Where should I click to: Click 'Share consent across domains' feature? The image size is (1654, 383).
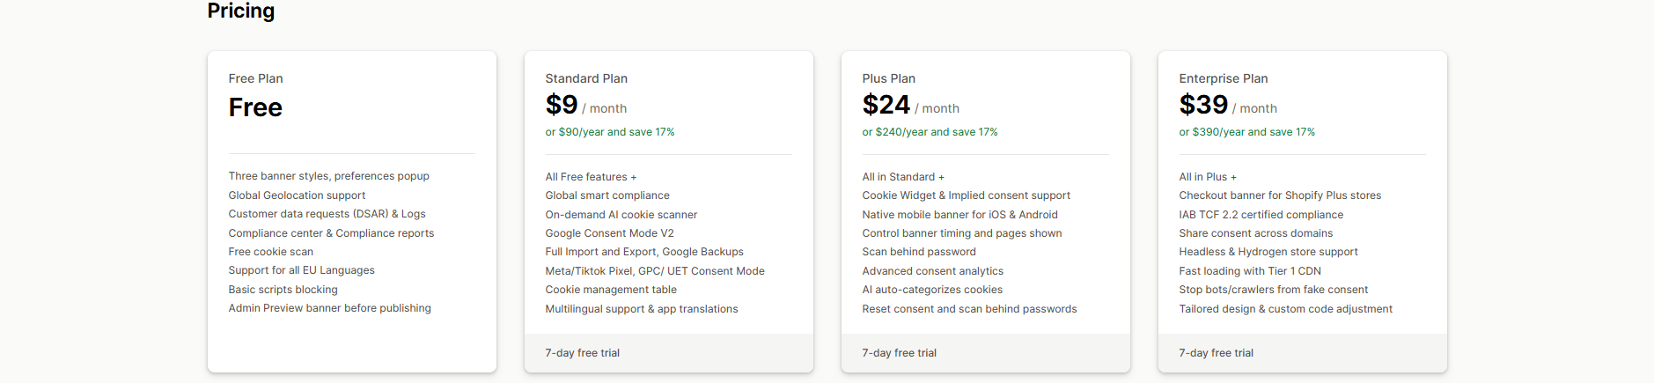(x=1255, y=233)
